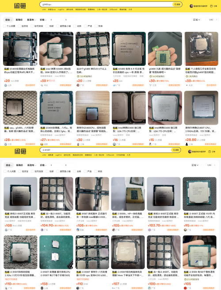Screen dimensions: 221x290
Task: Click the magnifier search button in g5400cpu bar
Action: point(177,4)
